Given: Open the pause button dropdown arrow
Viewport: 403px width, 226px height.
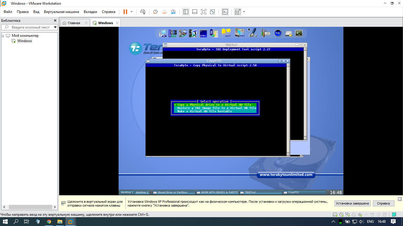Looking at the screenshot, I should [x=132, y=12].
